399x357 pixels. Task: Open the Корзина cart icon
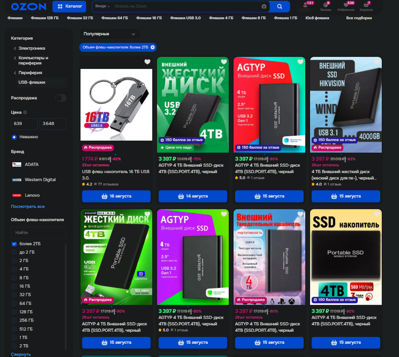tap(366, 7)
